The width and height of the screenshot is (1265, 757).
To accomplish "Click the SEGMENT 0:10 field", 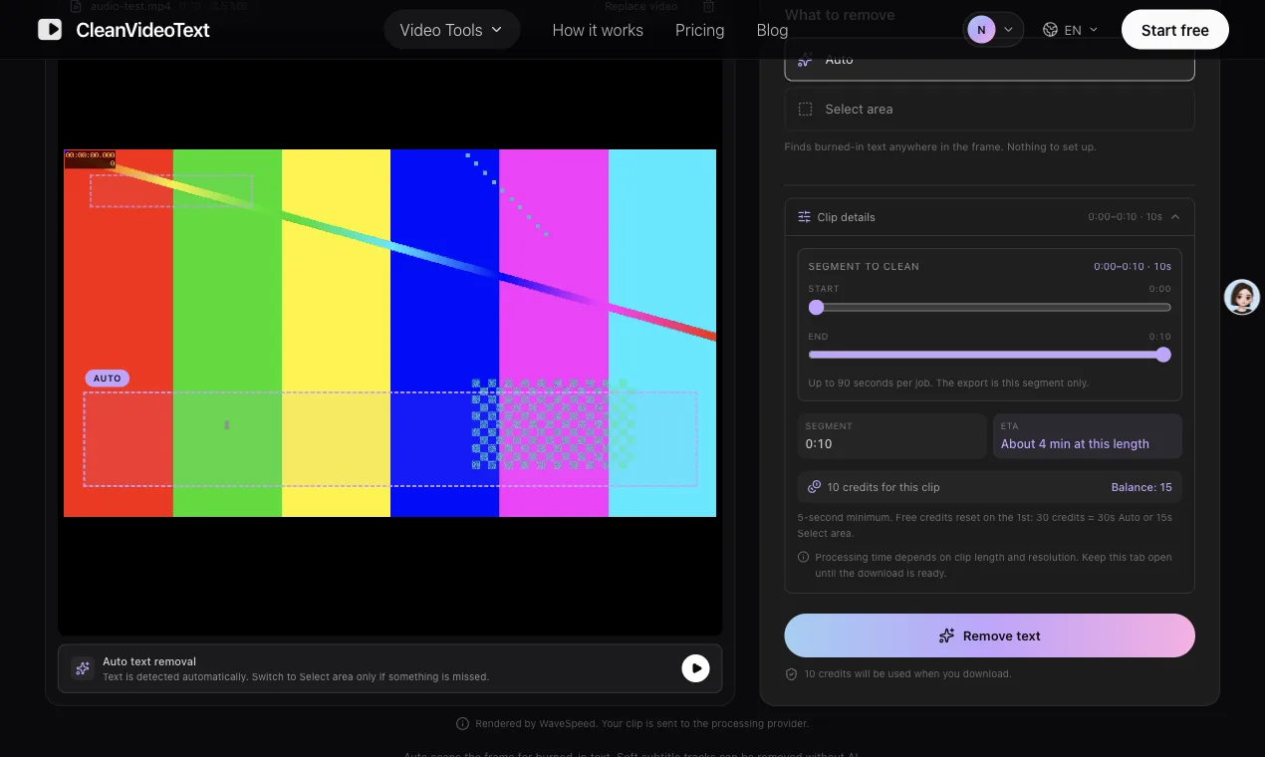I will pos(892,435).
